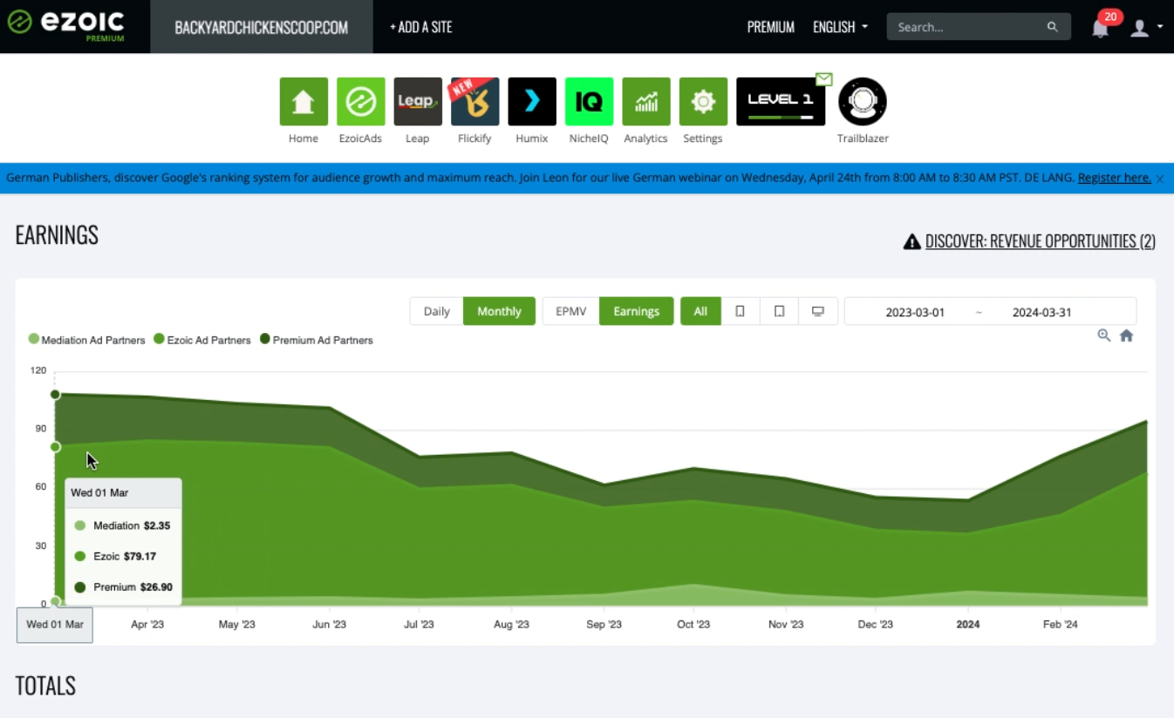
Task: Click the Oct '23 axis label
Action: coord(693,625)
